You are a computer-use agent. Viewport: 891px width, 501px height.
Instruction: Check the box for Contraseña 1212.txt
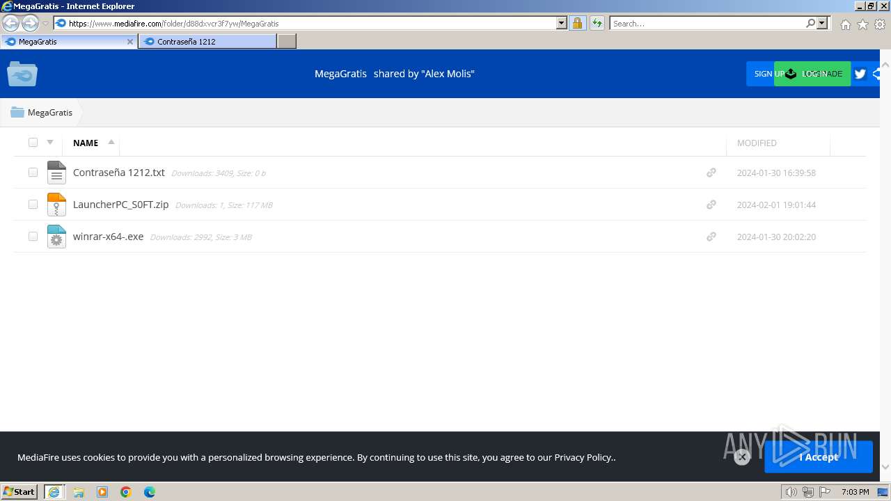click(33, 173)
